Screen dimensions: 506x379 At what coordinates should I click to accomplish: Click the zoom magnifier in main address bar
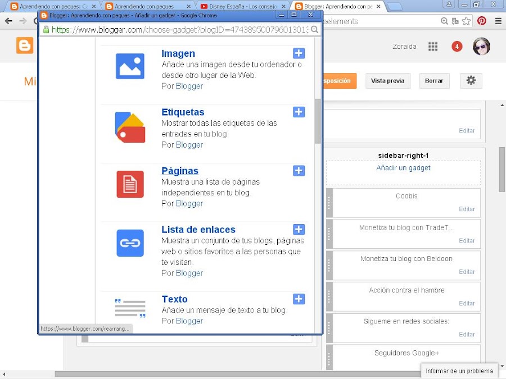pyautogui.click(x=444, y=21)
